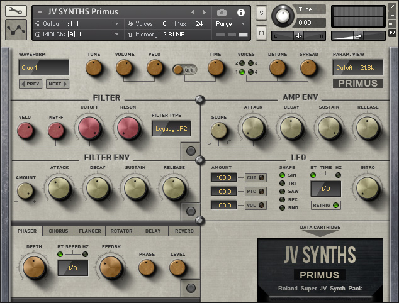Toggle the LFO RETRIG button
The width and height of the screenshot is (399, 303).
tap(326, 205)
